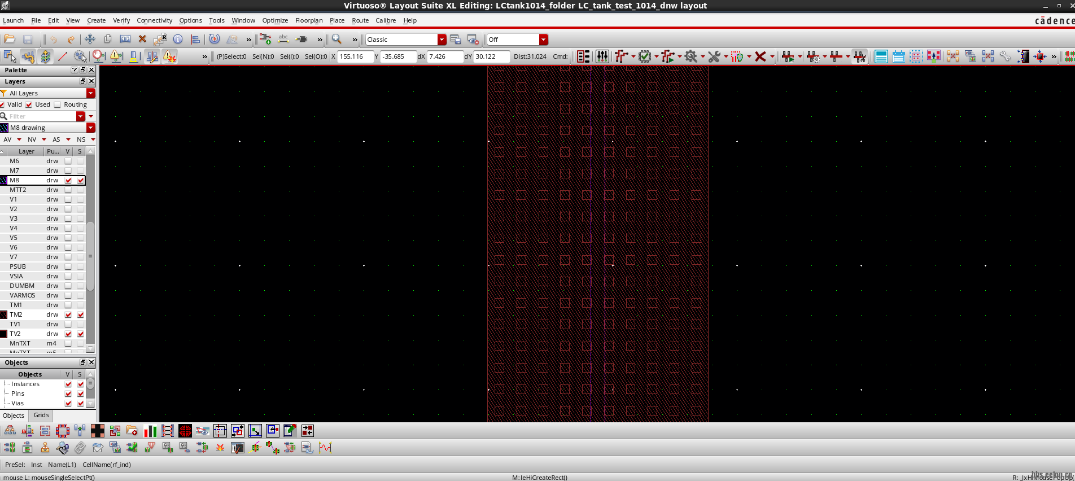This screenshot has width=1075, height=481.
Task: Uncheck the Used layers checkbox
Action: click(29, 104)
